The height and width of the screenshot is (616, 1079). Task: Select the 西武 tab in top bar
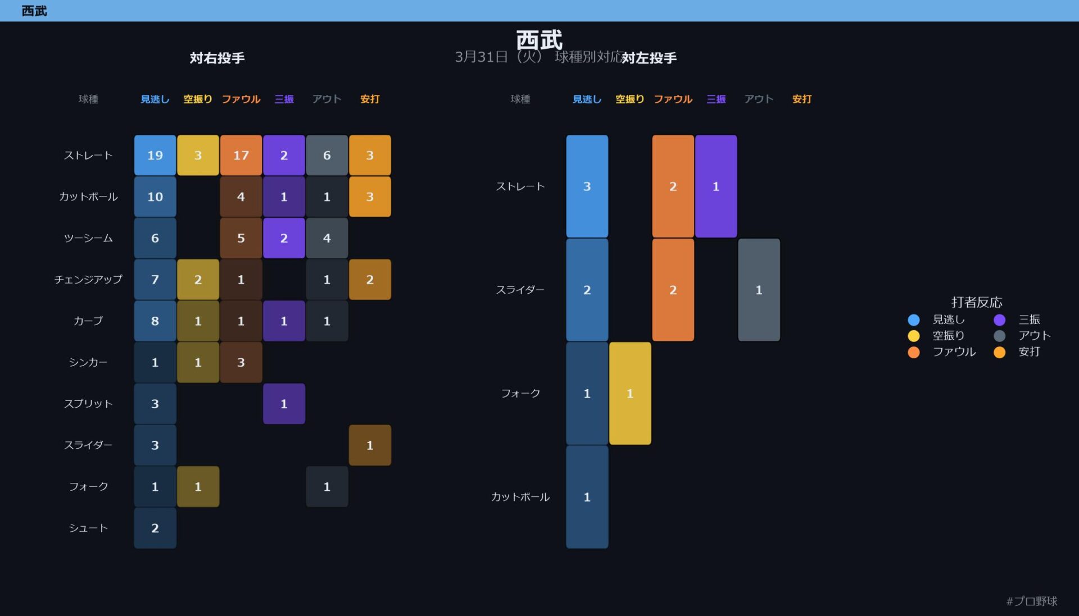[34, 11]
